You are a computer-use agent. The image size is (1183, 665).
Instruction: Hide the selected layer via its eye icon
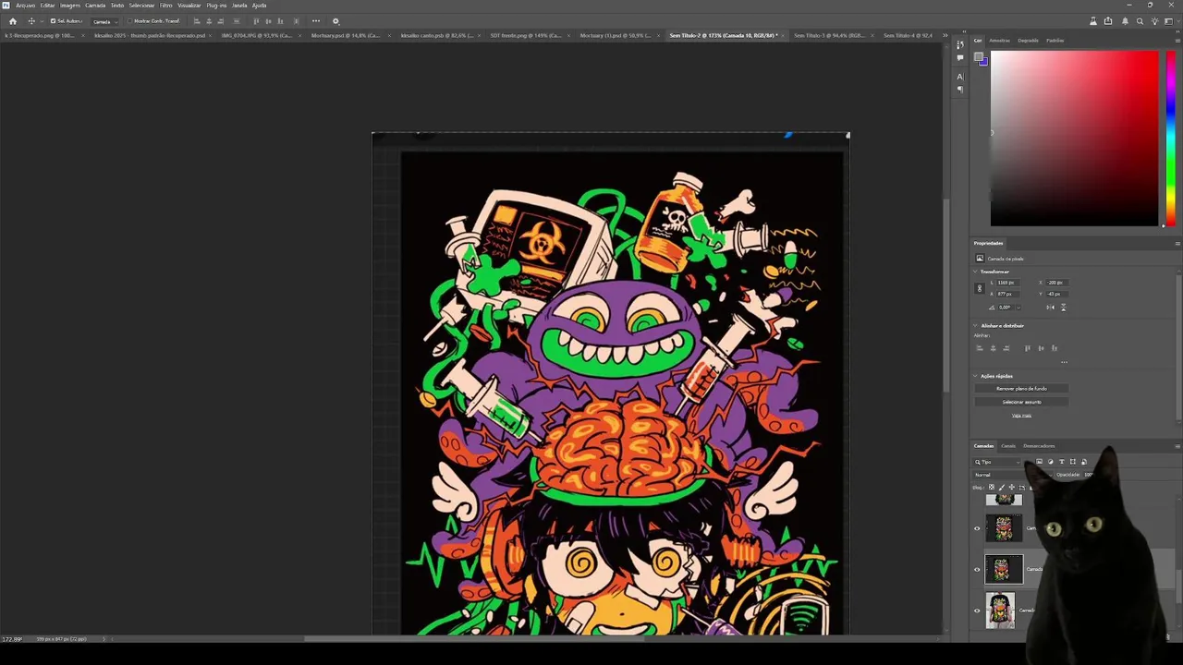(977, 569)
